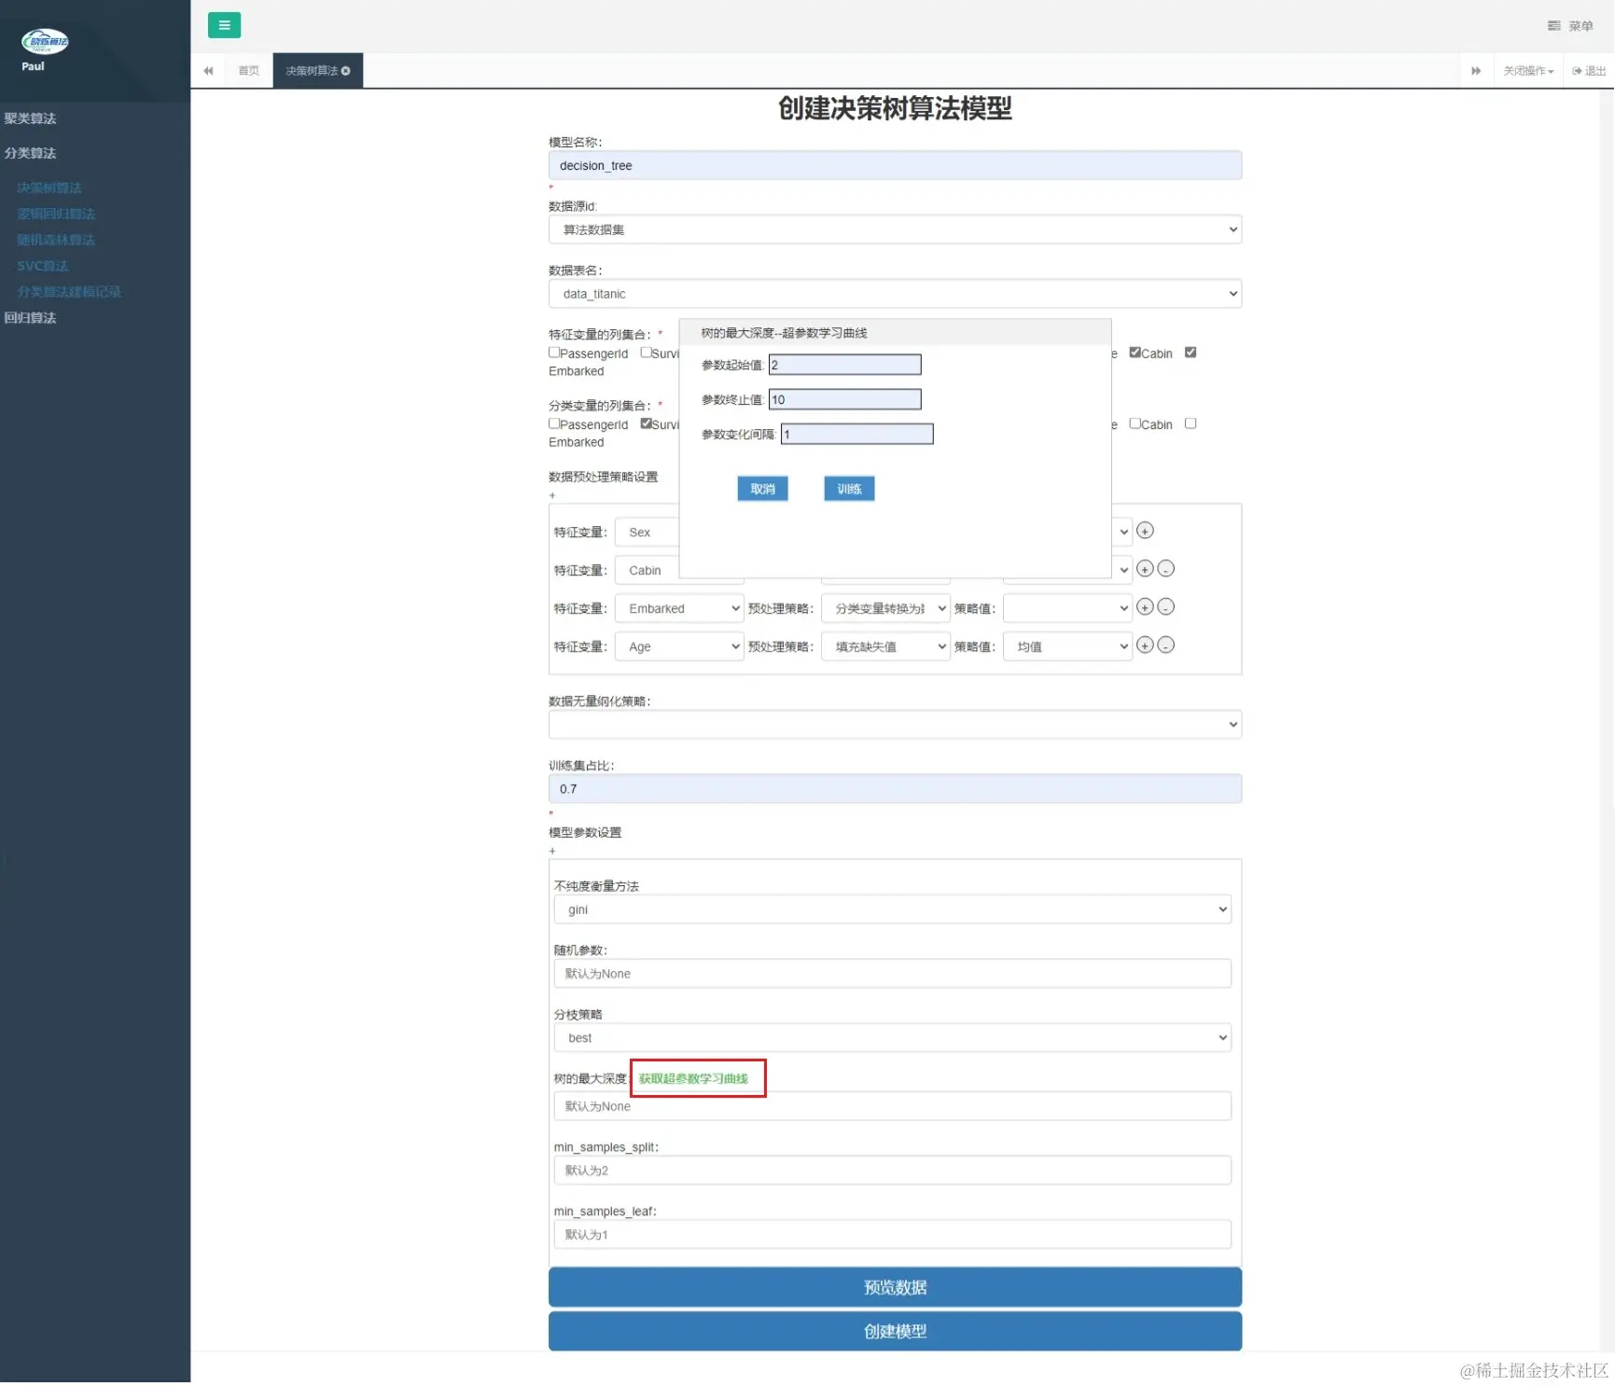1615x1386 pixels.
Task: Focus the 随机参数 input field
Action: 892,974
